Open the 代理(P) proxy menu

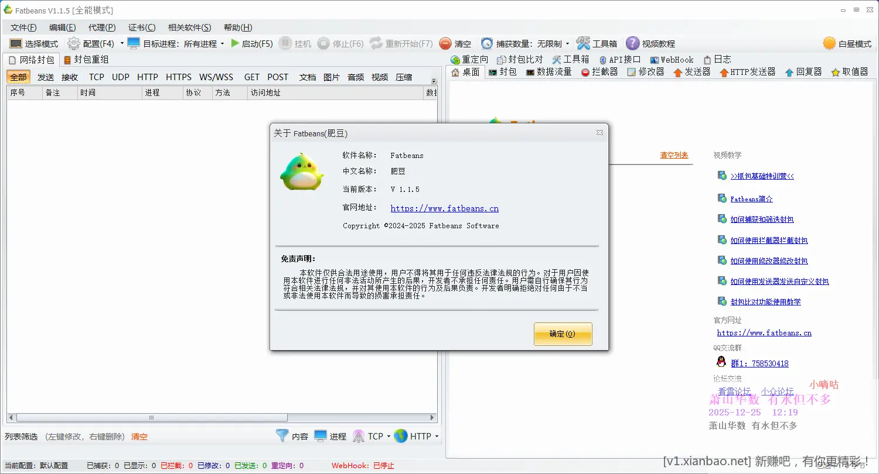101,27
